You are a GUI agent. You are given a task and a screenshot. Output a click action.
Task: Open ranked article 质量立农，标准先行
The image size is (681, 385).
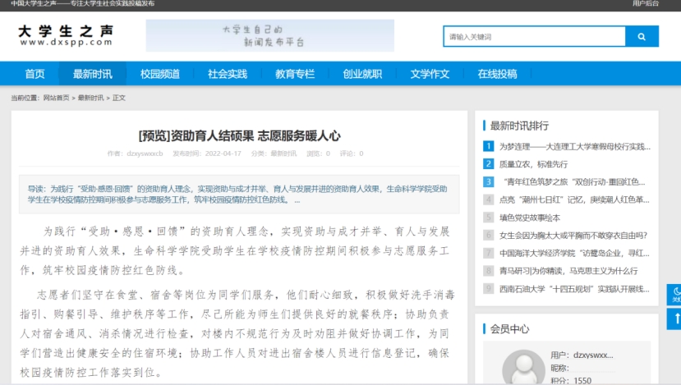click(533, 164)
